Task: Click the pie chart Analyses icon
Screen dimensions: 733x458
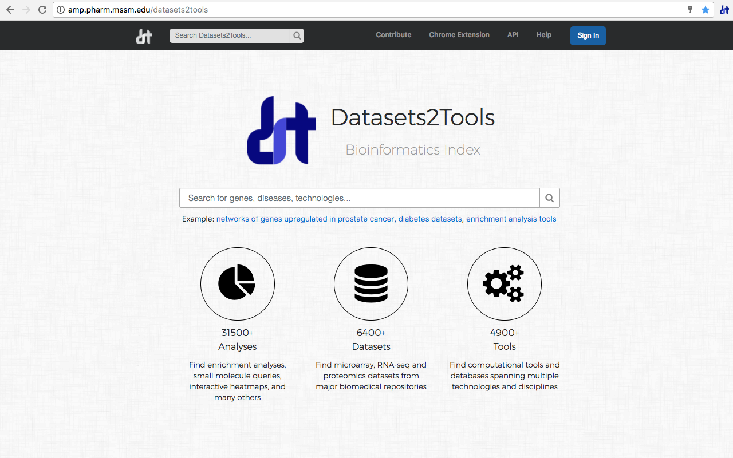Action: coord(238,285)
